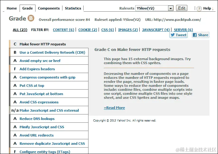The height and width of the screenshot is (154, 218).
Task: Open Avoid CSS expressions rule
Action: click(x=49, y=102)
